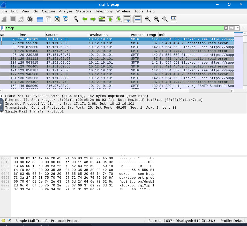Expand Simple Mail Transfer Protocol row
Image resolution: width=247 pixels, height=226 pixels.
point(2,111)
